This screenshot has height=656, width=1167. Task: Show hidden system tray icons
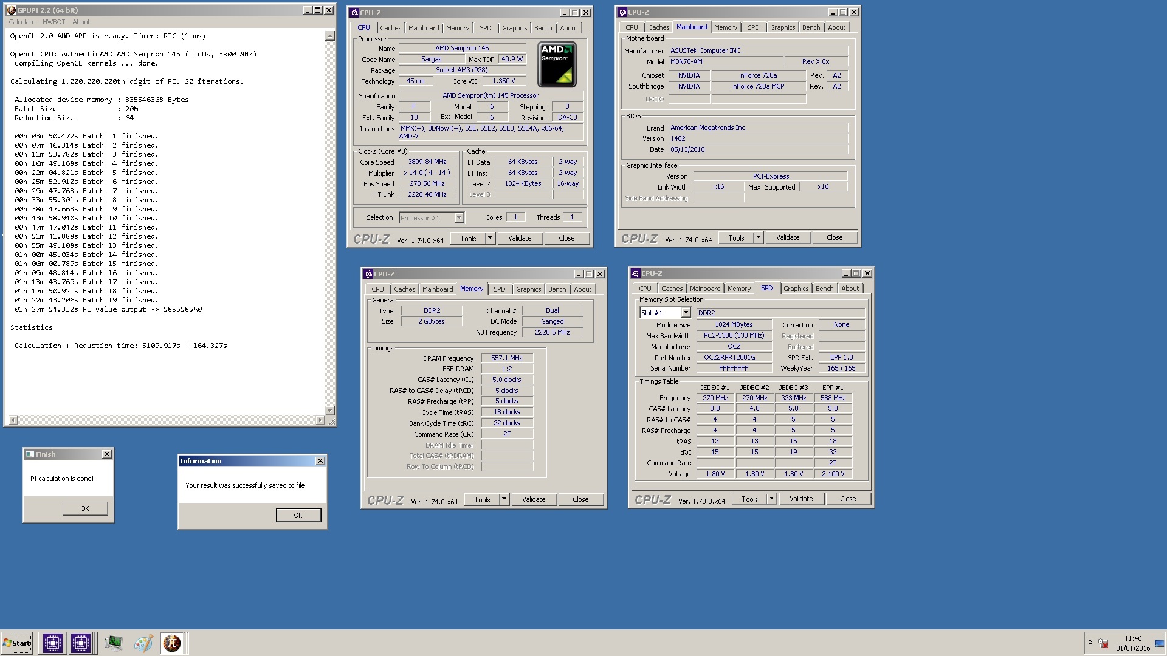[x=1090, y=642]
